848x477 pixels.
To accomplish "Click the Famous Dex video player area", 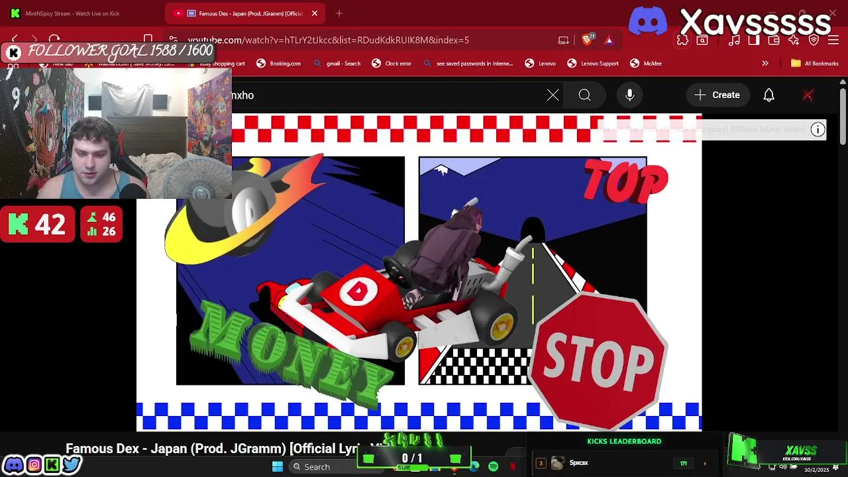I will point(419,272).
